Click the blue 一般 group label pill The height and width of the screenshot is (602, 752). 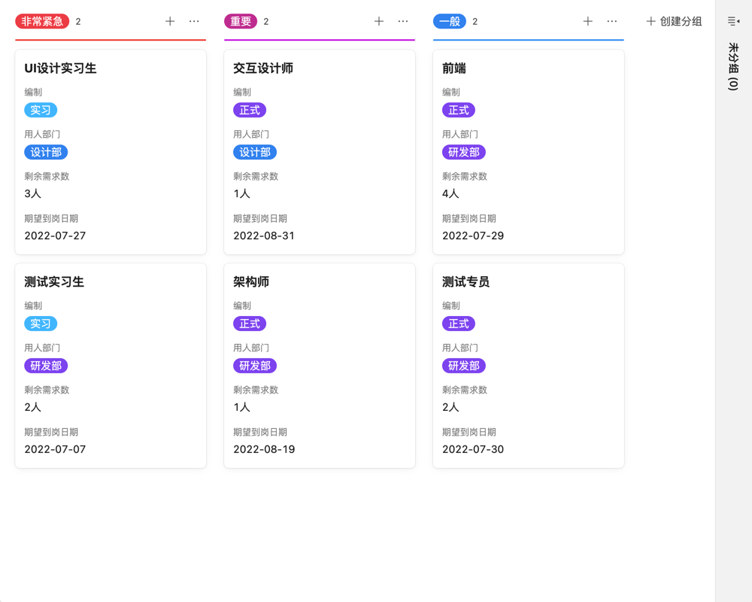449,21
